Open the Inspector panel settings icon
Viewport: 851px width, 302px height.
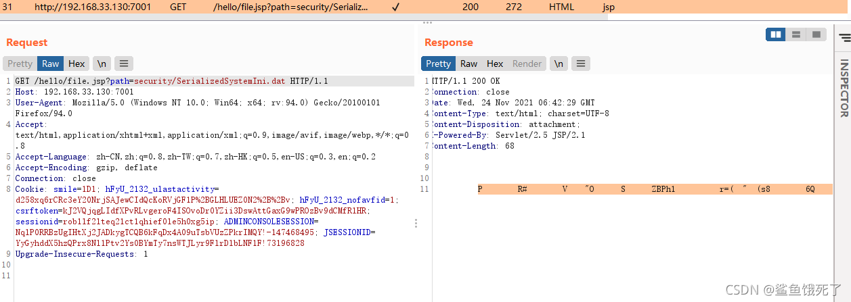tap(844, 36)
